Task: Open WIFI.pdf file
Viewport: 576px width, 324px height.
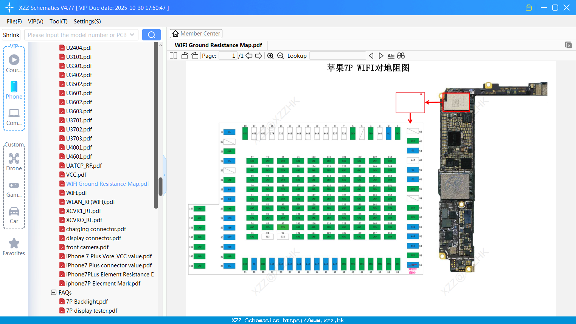Action: pos(76,193)
